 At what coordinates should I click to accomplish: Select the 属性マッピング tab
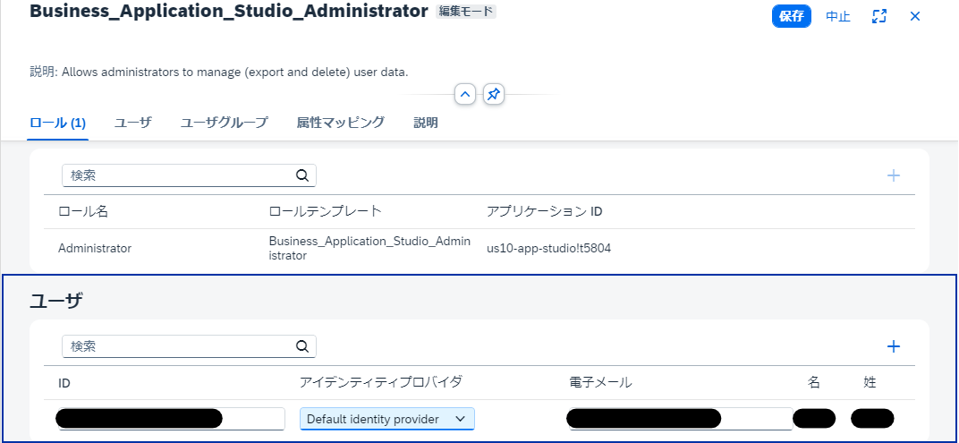[340, 123]
